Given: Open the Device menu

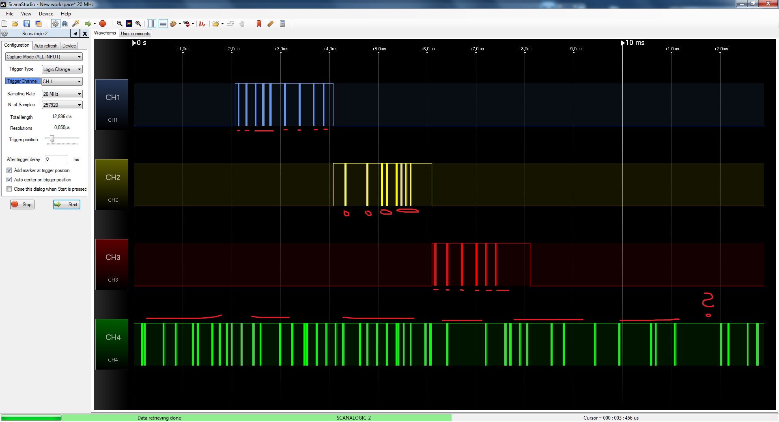Looking at the screenshot, I should click(x=46, y=14).
